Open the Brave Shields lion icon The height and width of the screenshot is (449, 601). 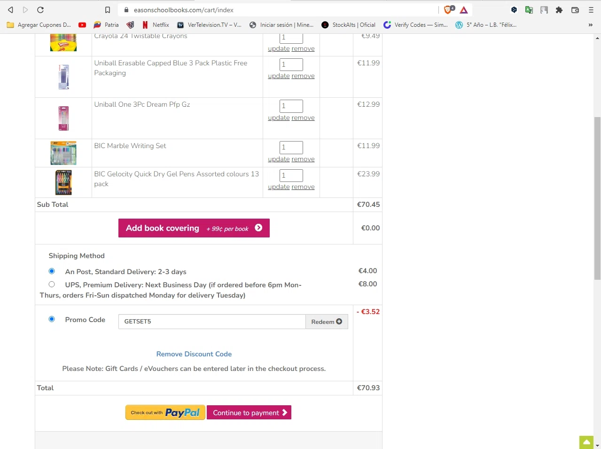coord(449,9)
